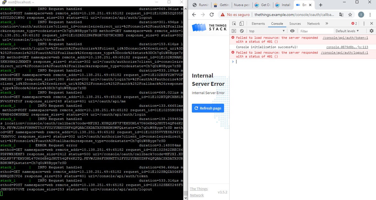Switch to the Elements DevTools tab
This screenshot has width=376, height=200.
[258, 24]
